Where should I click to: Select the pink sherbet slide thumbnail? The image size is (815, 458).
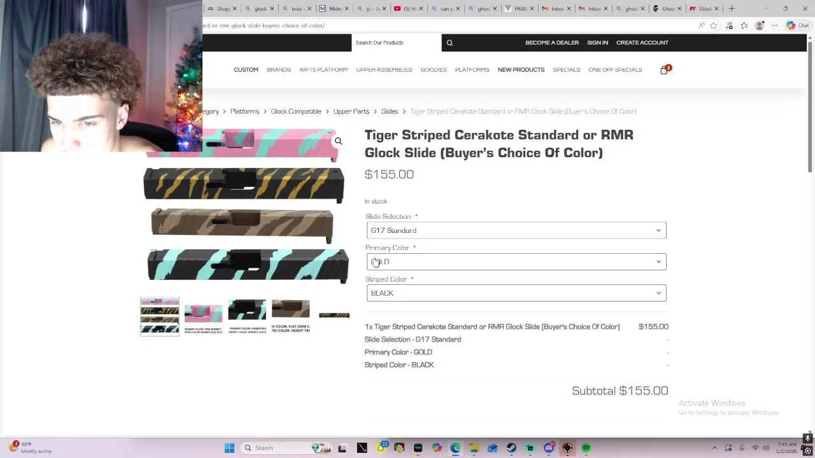[203, 316]
